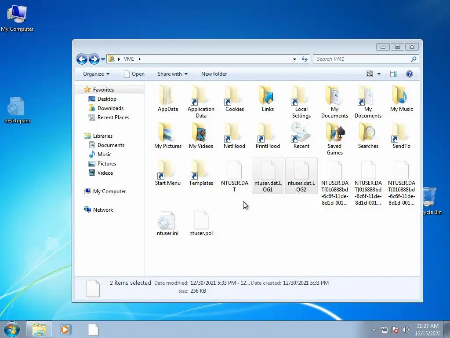This screenshot has width=450, height=338.
Task: Expand the root breadcrumb arrow before VM1
Action: (119, 59)
